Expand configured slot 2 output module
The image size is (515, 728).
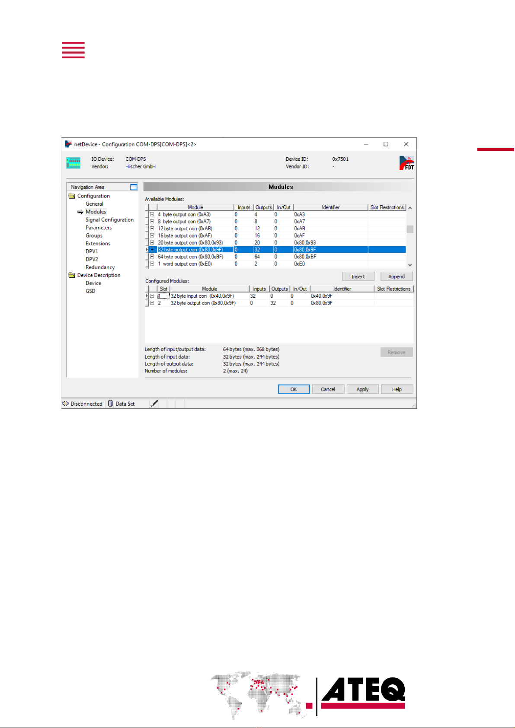(152, 303)
